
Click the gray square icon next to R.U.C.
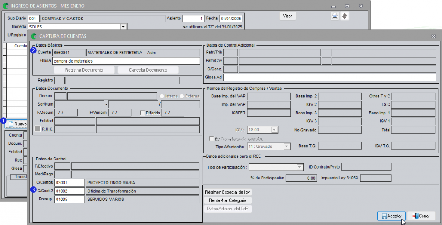(x=37, y=129)
